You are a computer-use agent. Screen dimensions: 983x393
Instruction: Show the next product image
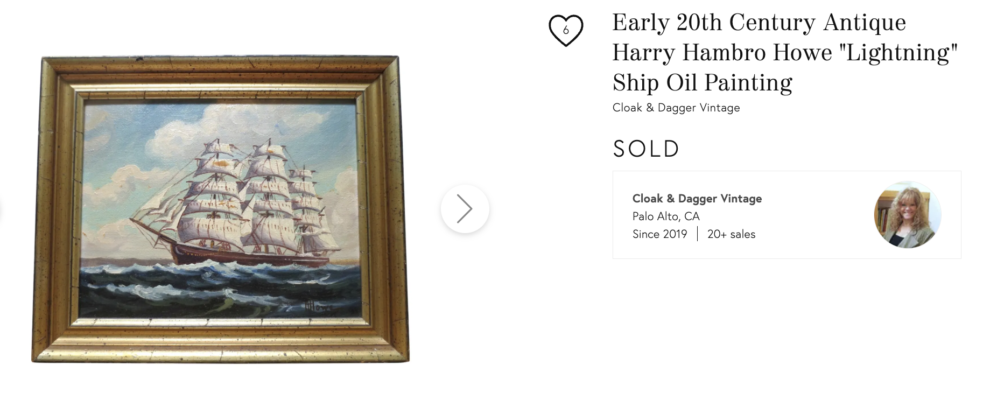pos(465,209)
